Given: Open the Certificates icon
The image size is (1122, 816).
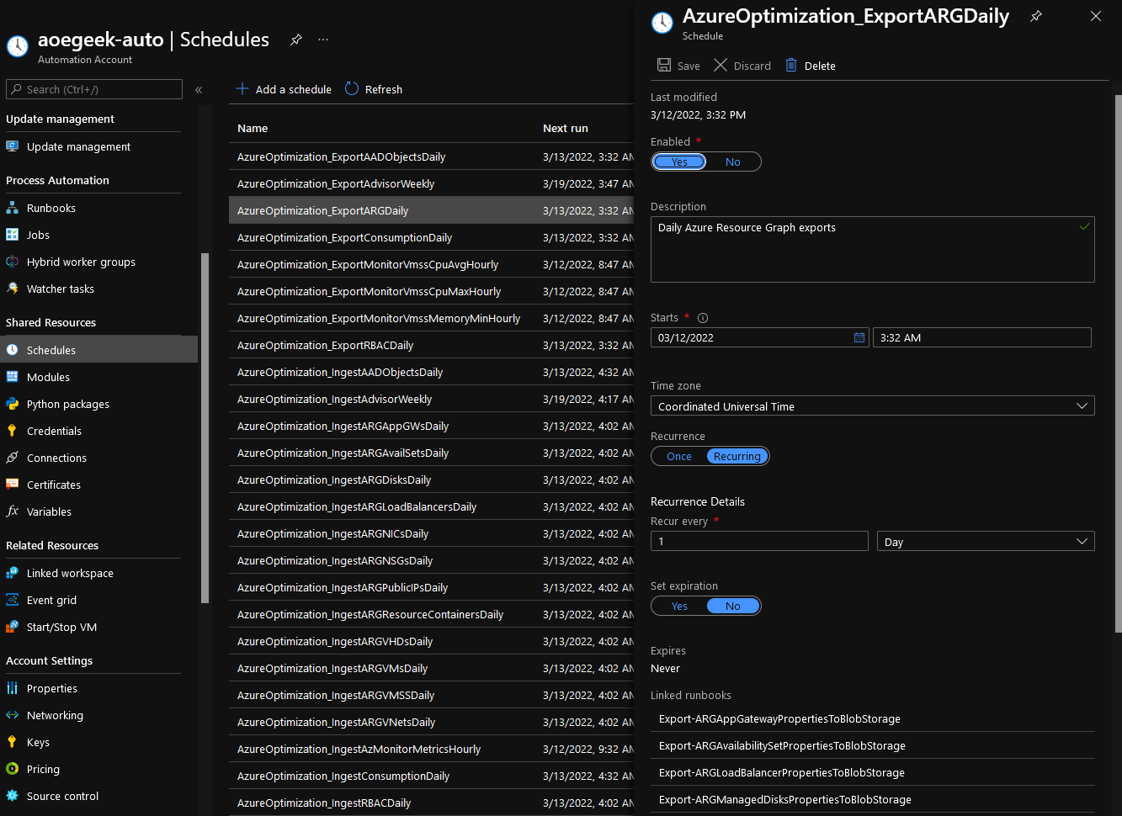Looking at the screenshot, I should pos(13,485).
